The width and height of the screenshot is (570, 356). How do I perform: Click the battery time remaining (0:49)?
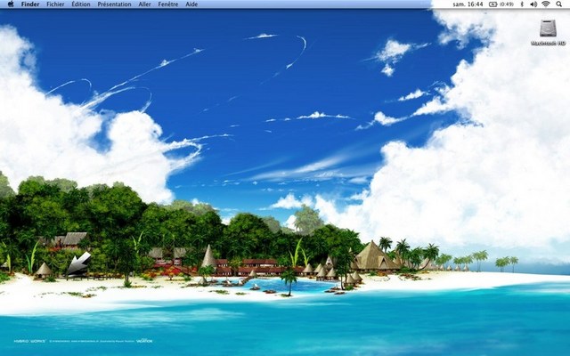click(x=507, y=4)
